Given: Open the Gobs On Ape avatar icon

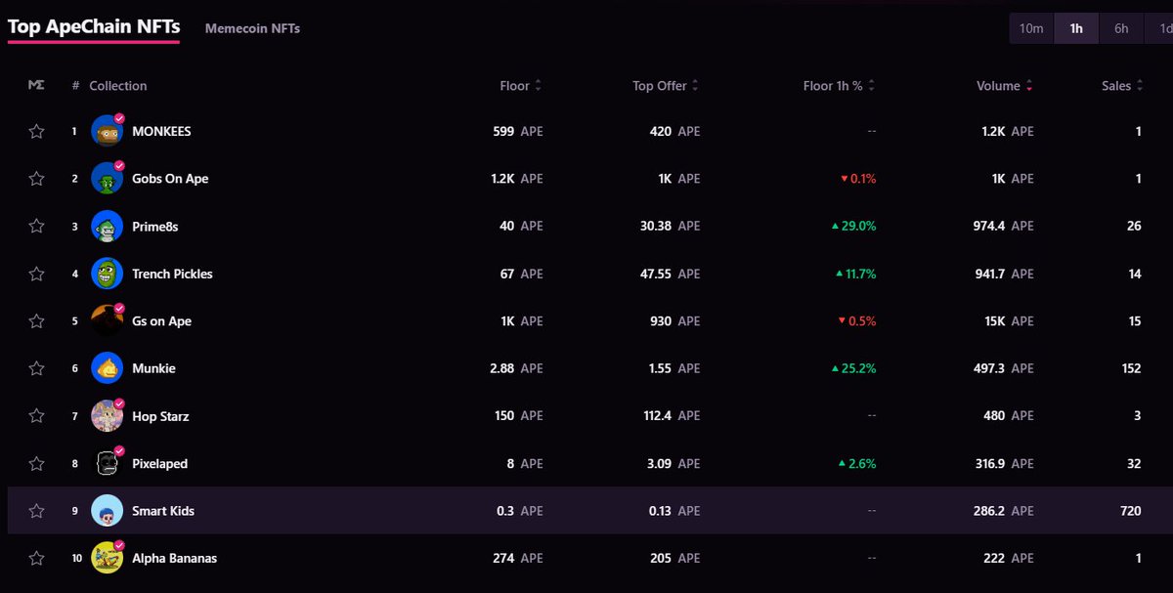Looking at the screenshot, I should pyautogui.click(x=107, y=179).
